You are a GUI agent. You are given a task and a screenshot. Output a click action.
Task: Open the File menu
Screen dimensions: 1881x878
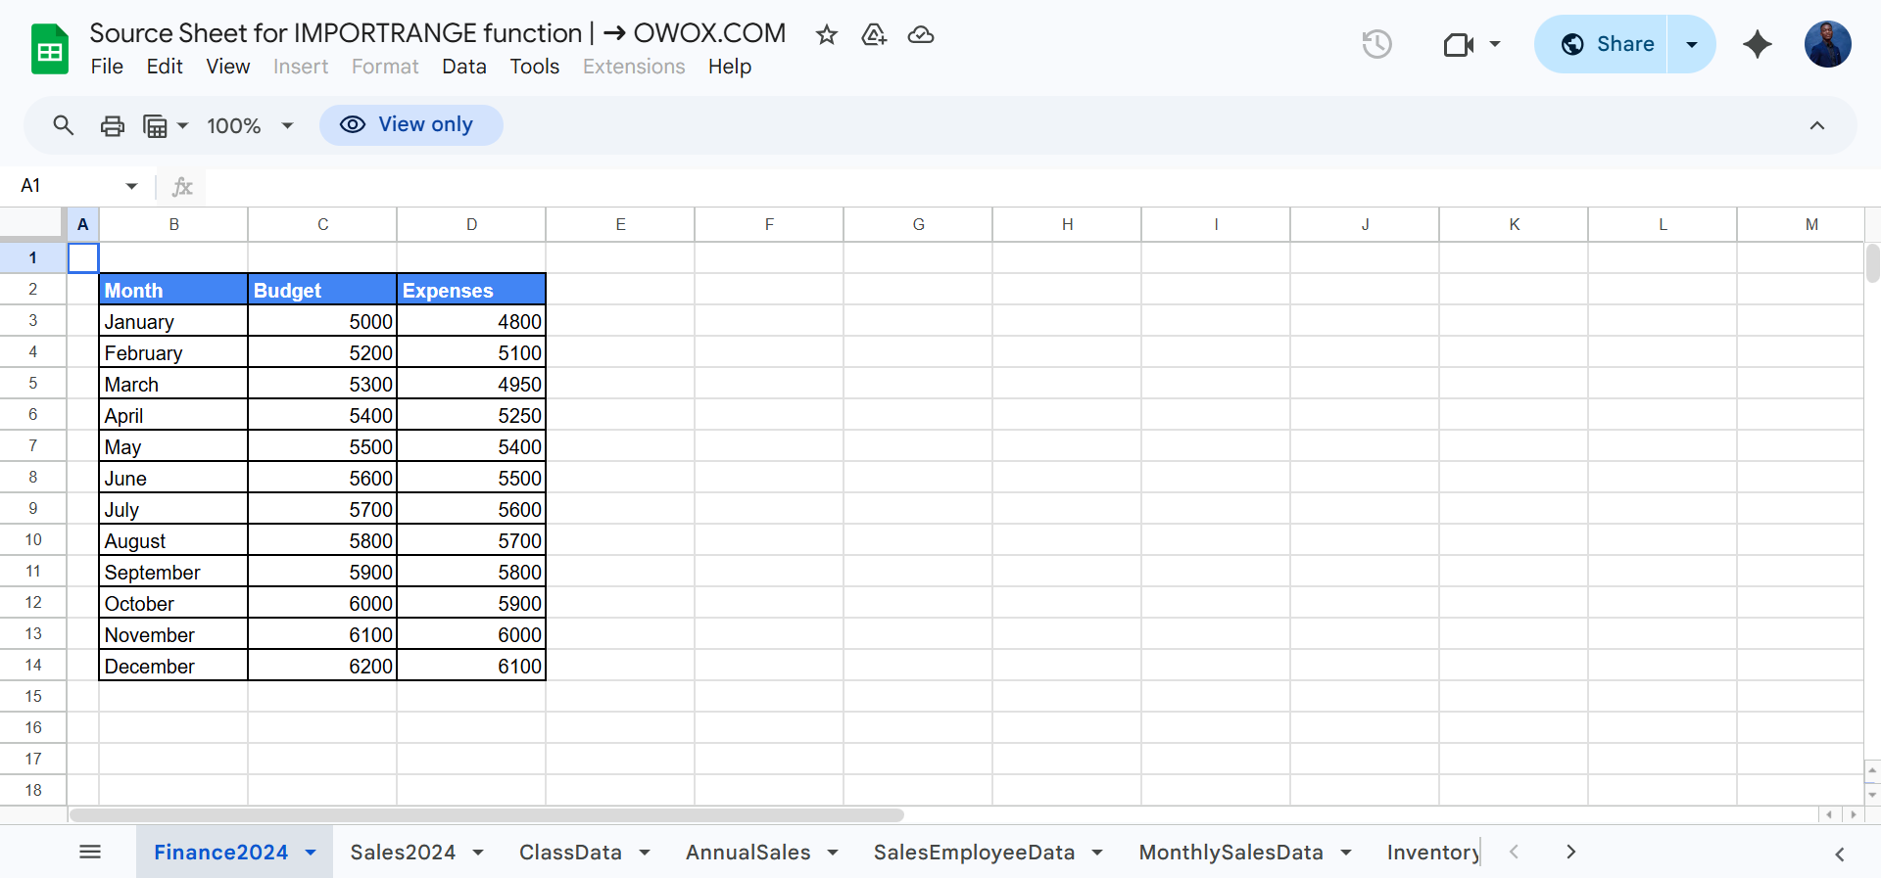click(107, 67)
